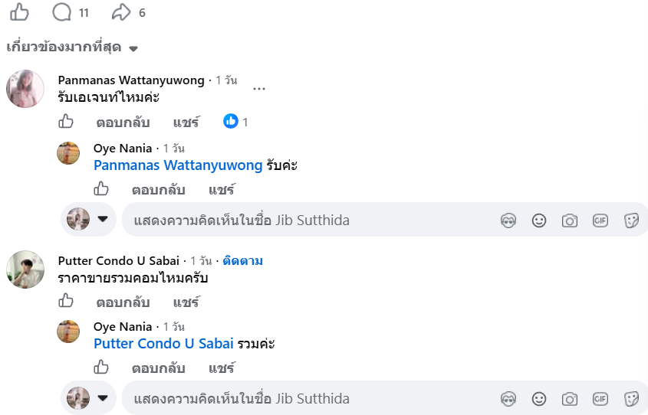
Task: Reply to Putter Condo U Sabai's comment
Action: pyautogui.click(x=123, y=302)
